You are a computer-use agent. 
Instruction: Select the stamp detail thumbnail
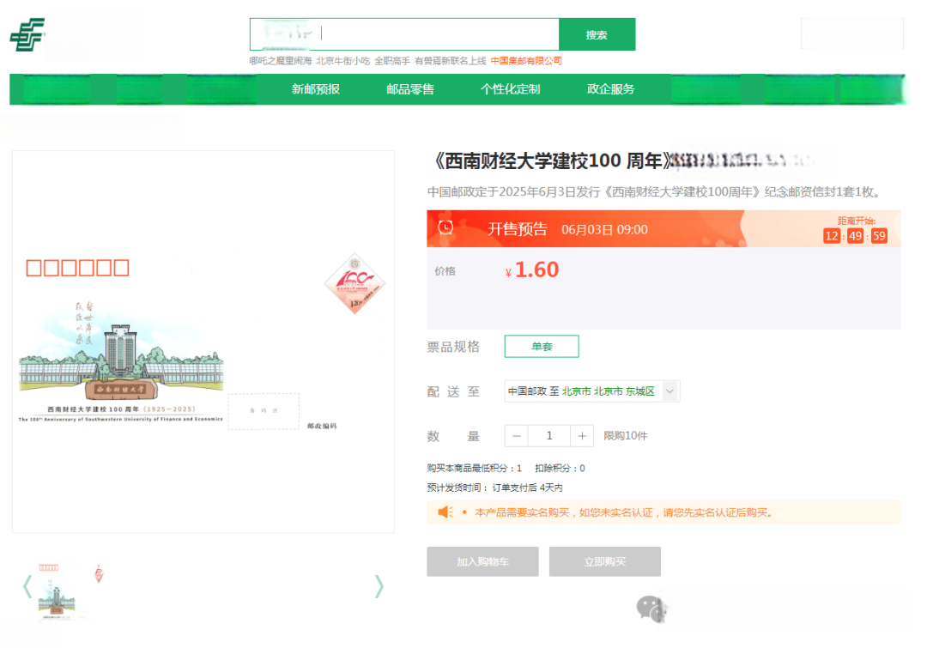(x=99, y=573)
